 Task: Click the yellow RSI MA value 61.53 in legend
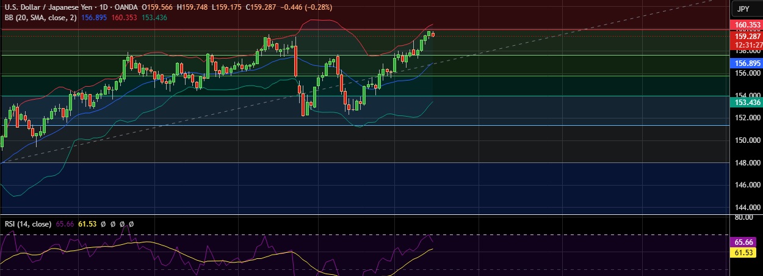click(x=87, y=224)
